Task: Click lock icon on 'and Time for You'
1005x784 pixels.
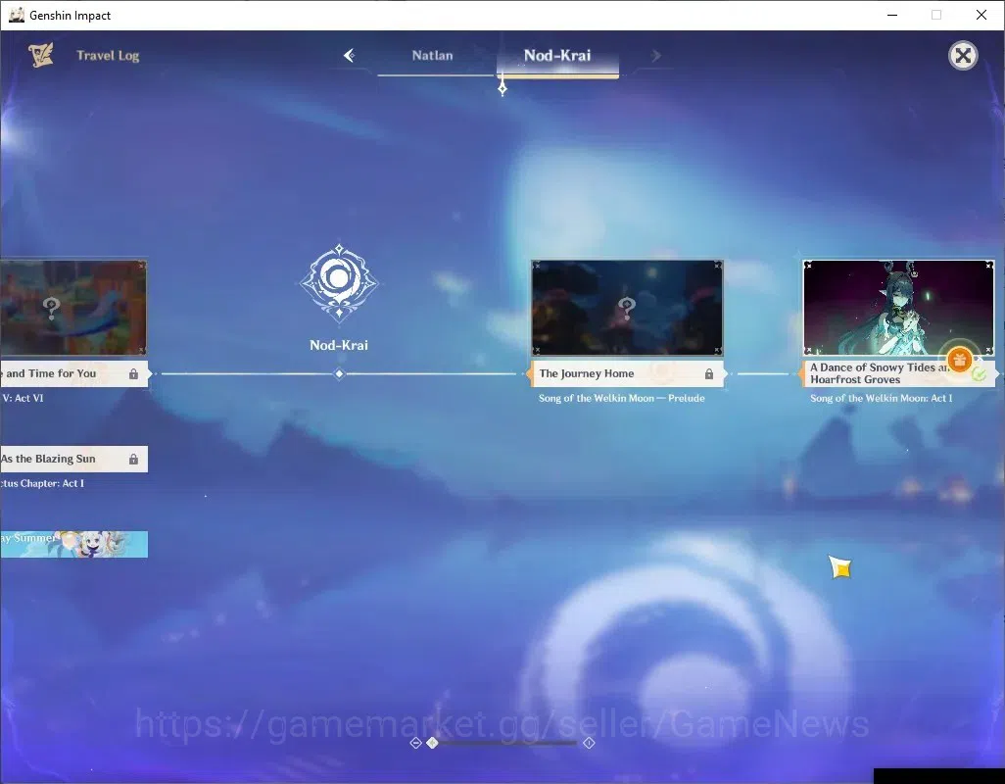Action: 133,373
